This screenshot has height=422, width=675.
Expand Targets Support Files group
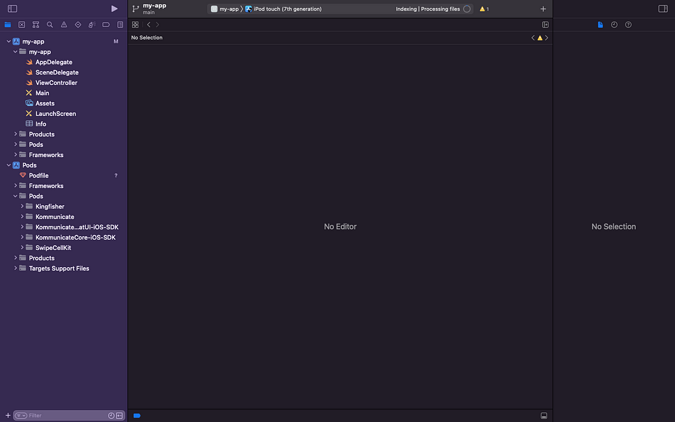(x=16, y=268)
